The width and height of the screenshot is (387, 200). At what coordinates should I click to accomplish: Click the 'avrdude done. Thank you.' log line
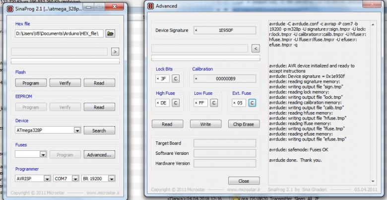[295, 160]
